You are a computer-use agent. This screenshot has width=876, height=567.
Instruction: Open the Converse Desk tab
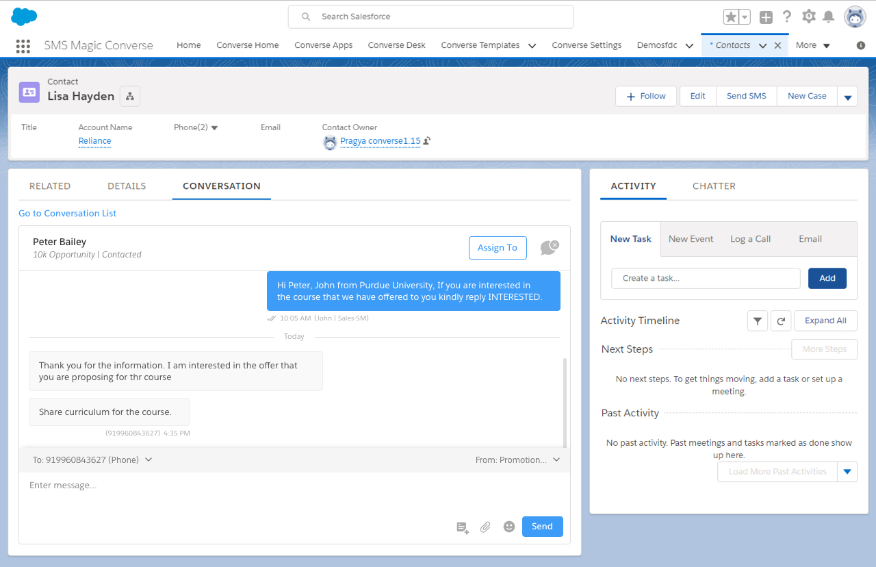(397, 45)
